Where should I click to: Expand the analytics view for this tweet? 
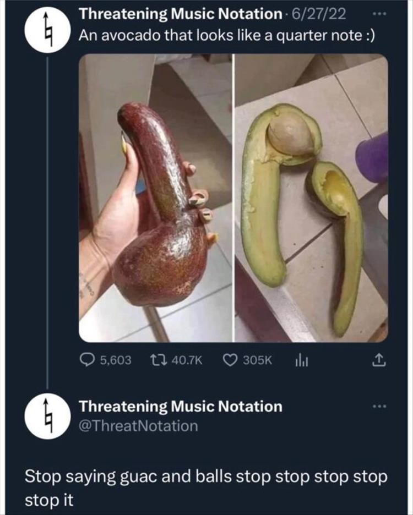[301, 360]
